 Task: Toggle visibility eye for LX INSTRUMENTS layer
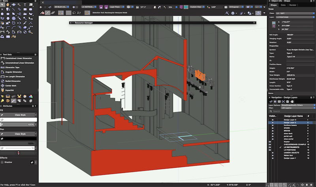click(x=270, y=147)
